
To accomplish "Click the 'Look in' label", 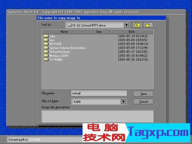I will [x=46, y=25].
